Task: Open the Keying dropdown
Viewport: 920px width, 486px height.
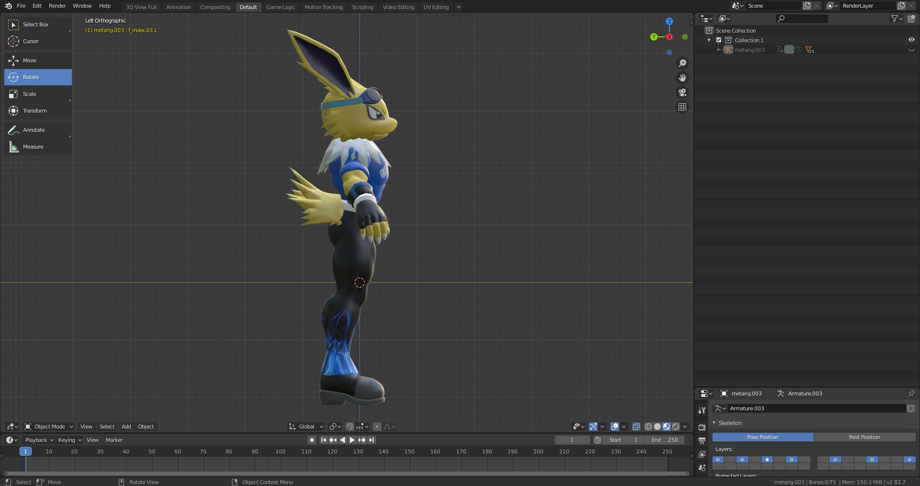Action: click(x=70, y=440)
